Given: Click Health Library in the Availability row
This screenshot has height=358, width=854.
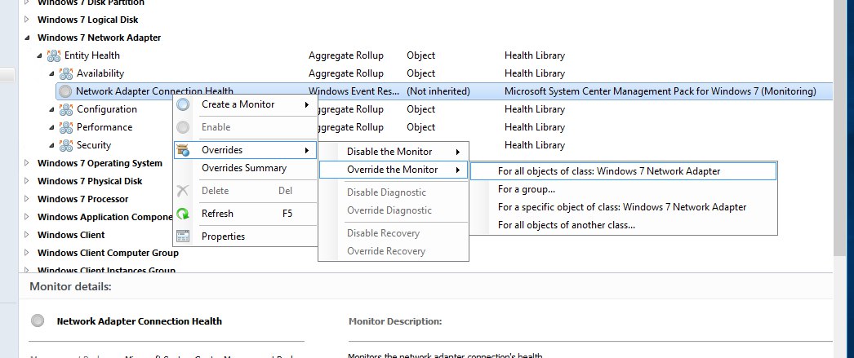Looking at the screenshot, I should [534, 73].
